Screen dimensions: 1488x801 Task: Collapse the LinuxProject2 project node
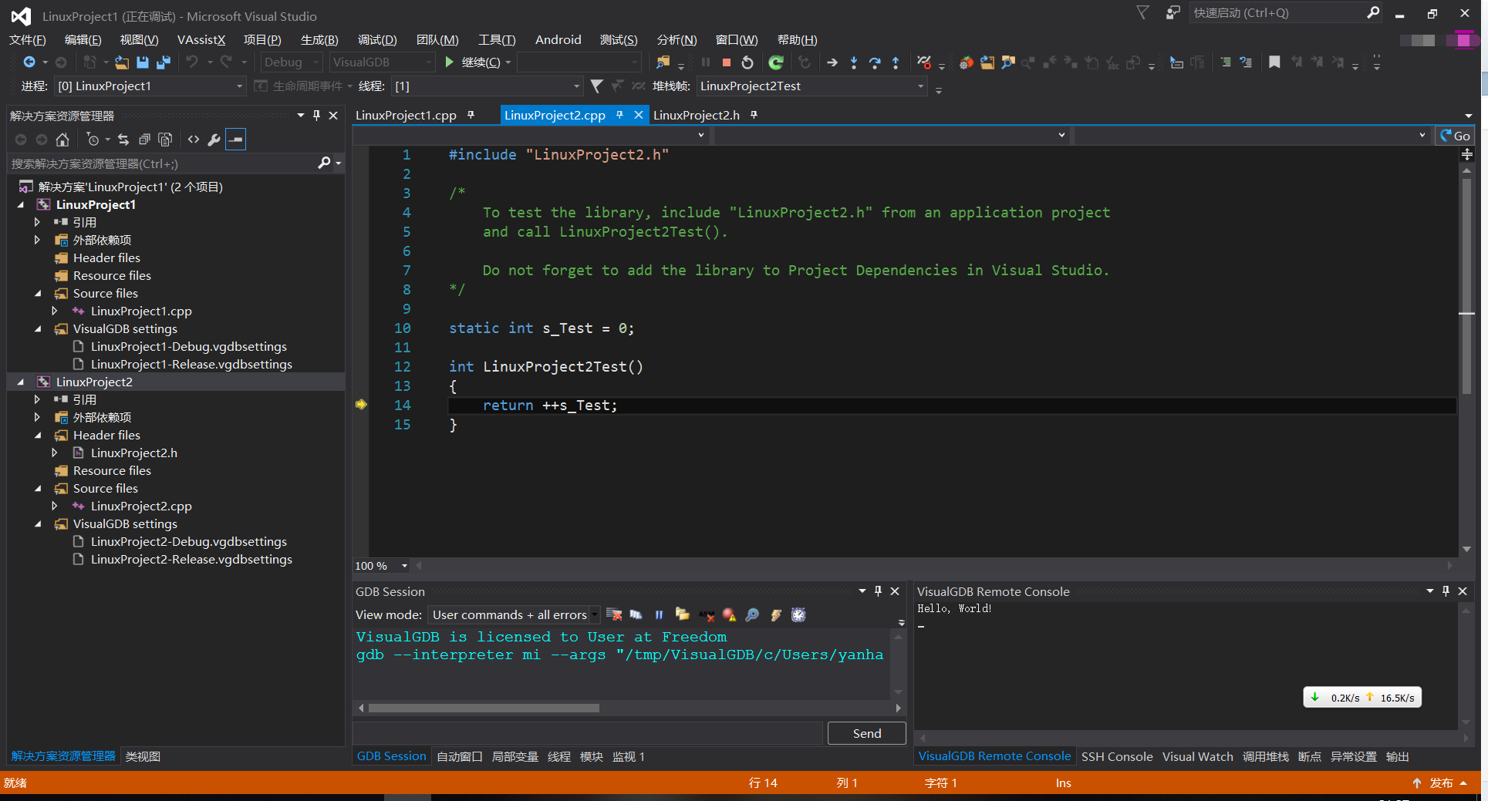20,382
